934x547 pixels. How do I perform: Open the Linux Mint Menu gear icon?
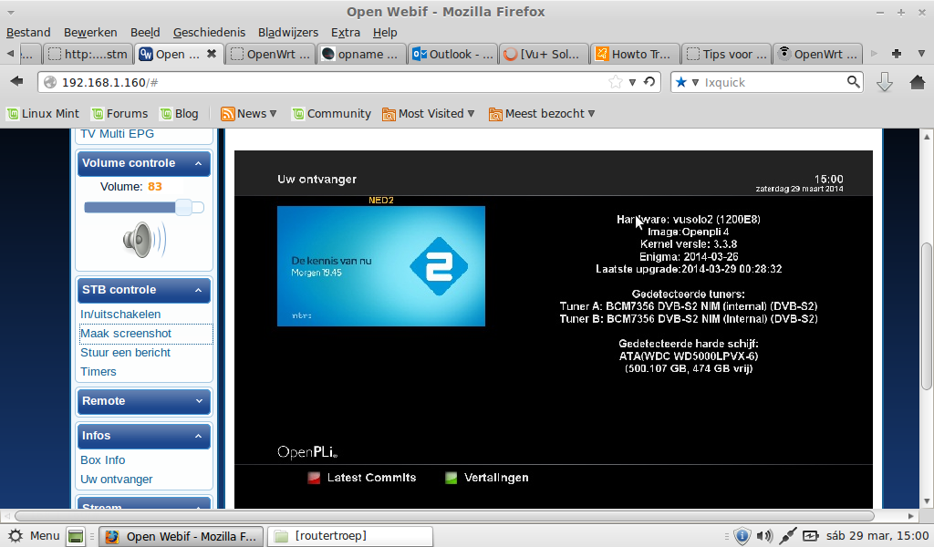click(15, 536)
